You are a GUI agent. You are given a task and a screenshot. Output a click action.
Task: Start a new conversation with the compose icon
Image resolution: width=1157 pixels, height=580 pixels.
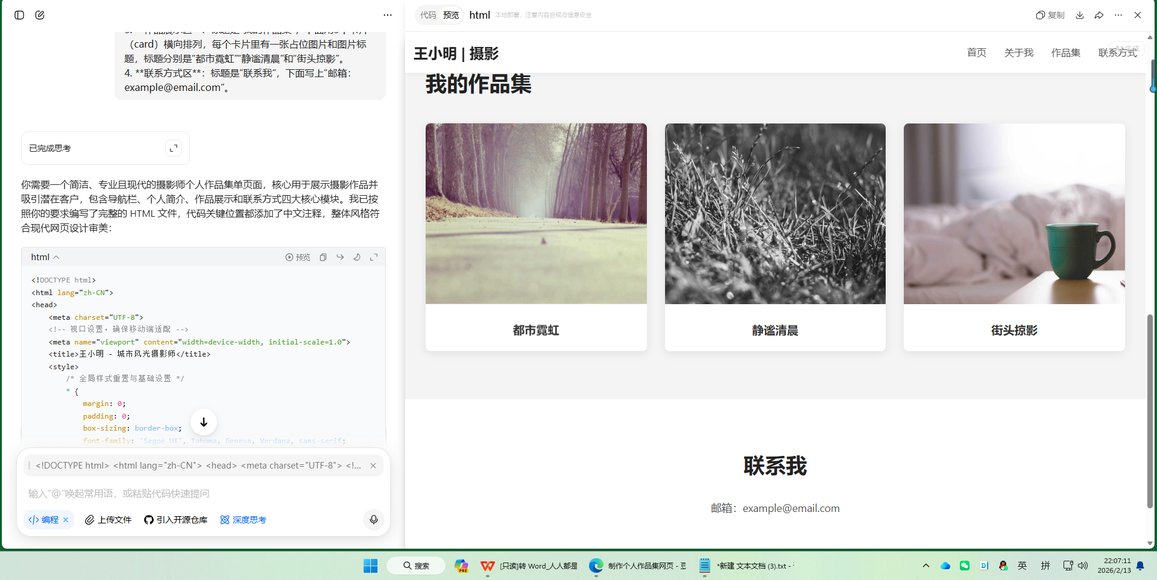pos(40,14)
